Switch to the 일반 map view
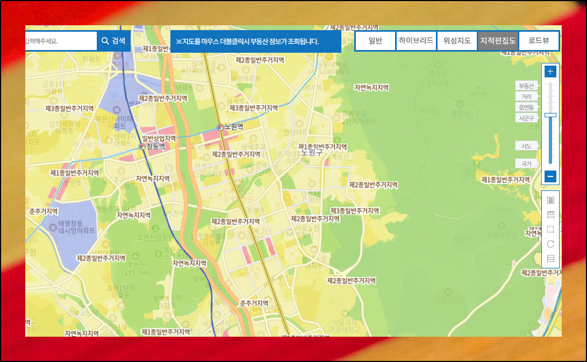The height and width of the screenshot is (362, 587). [x=375, y=41]
